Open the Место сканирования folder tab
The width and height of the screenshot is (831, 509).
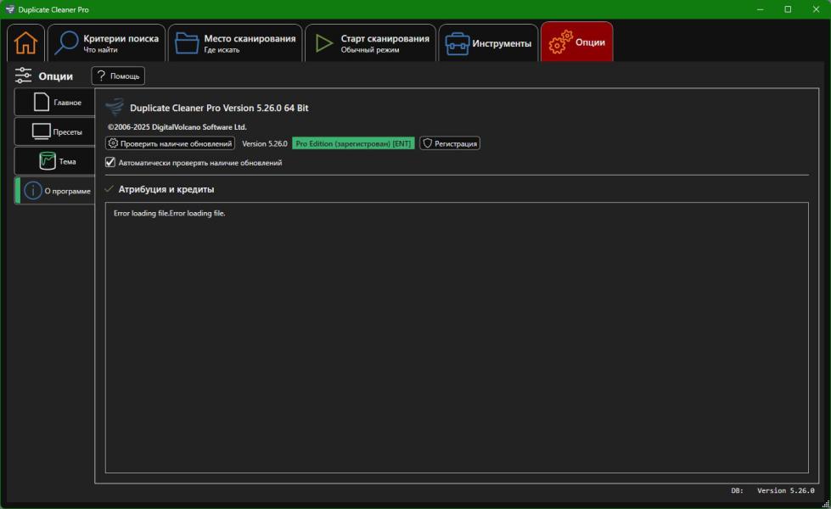click(235, 43)
